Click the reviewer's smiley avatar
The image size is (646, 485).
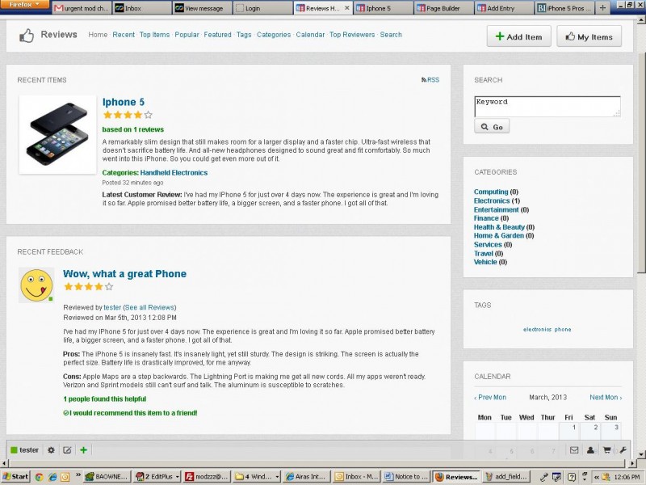tap(36, 285)
